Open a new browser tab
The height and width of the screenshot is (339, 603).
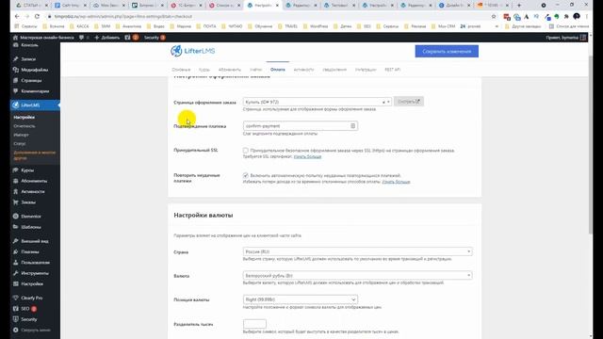coord(519,6)
